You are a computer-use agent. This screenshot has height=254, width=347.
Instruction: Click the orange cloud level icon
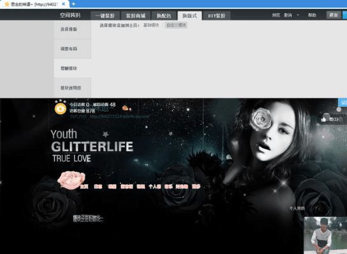(125, 108)
